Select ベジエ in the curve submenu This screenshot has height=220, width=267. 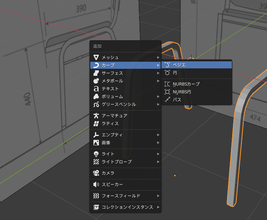[x=197, y=65]
